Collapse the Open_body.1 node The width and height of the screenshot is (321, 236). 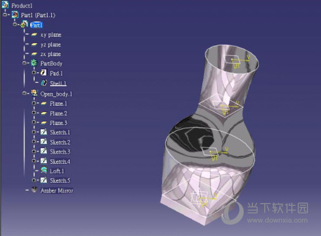24,93
